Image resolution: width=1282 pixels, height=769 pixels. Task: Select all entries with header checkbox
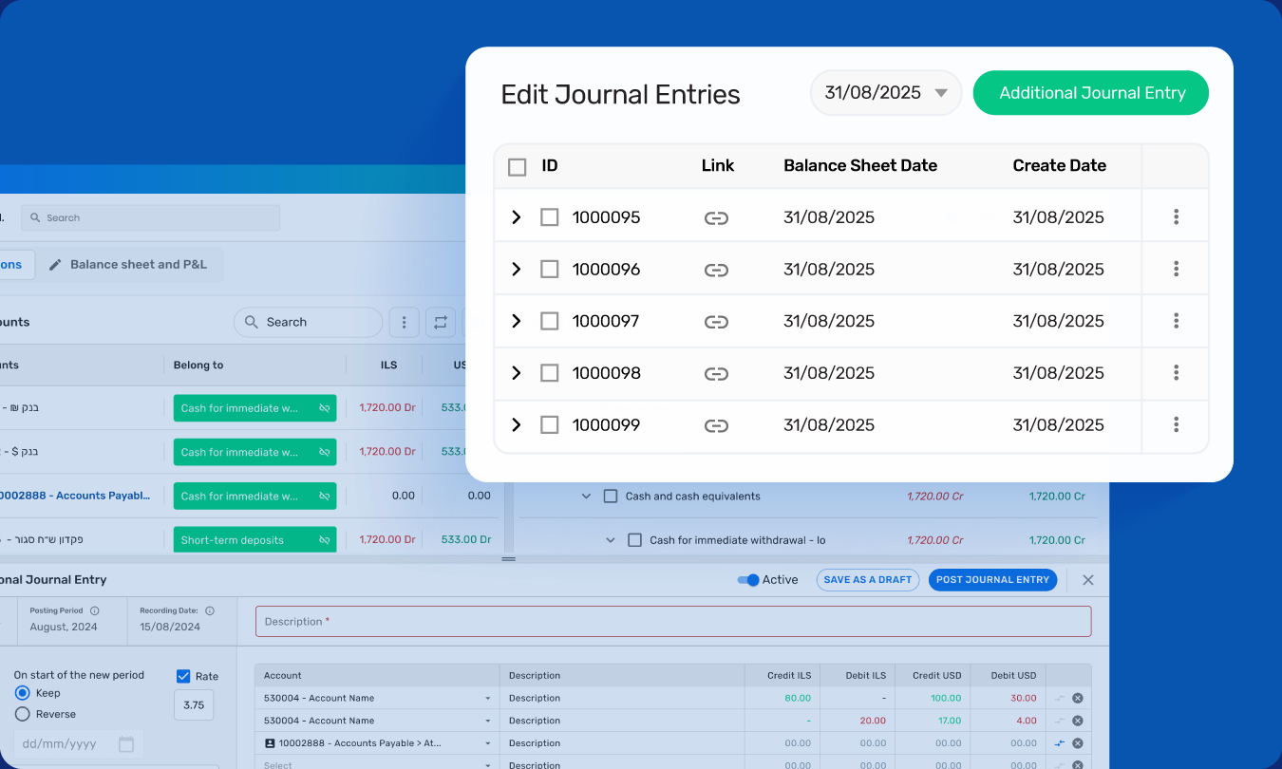(x=518, y=167)
